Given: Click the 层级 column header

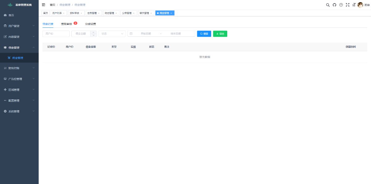Looking at the screenshot, I should coord(133,47).
